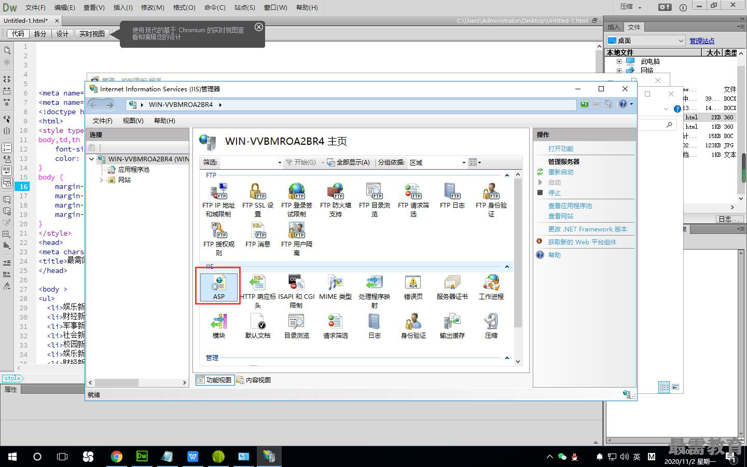
Task: Open FTP 日志 icon
Action: 452,196
